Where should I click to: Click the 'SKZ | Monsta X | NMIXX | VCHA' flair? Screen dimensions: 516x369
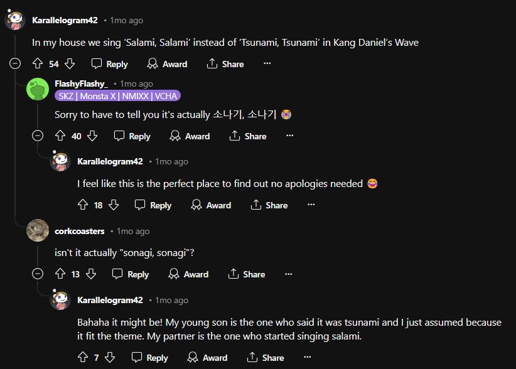point(117,95)
